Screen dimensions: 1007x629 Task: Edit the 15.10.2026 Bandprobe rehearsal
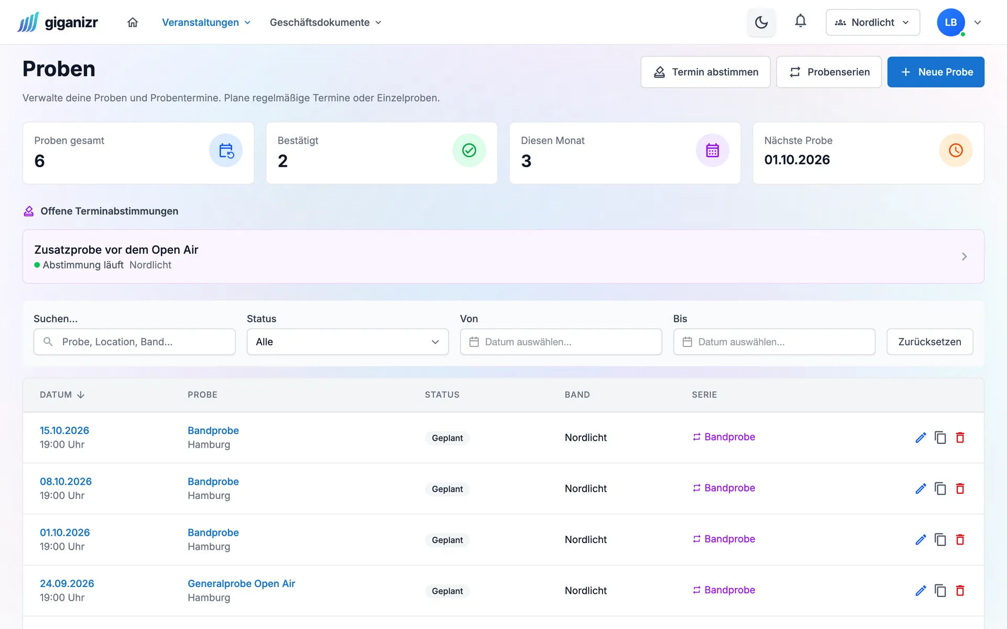click(920, 438)
